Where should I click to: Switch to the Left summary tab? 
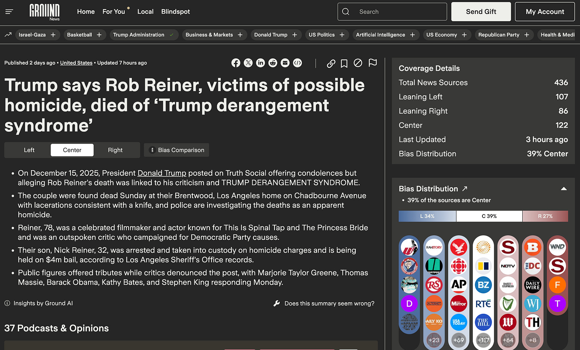coord(29,150)
